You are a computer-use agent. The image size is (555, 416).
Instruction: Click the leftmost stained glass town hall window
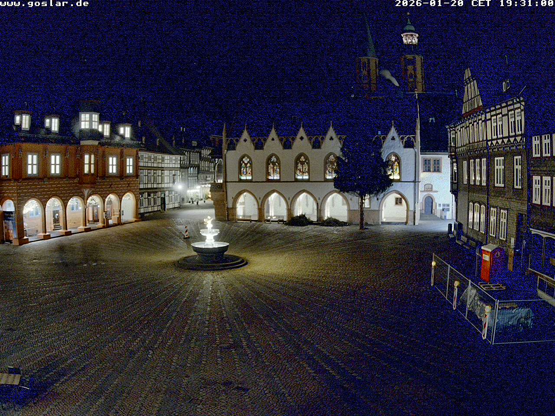[x=245, y=168]
